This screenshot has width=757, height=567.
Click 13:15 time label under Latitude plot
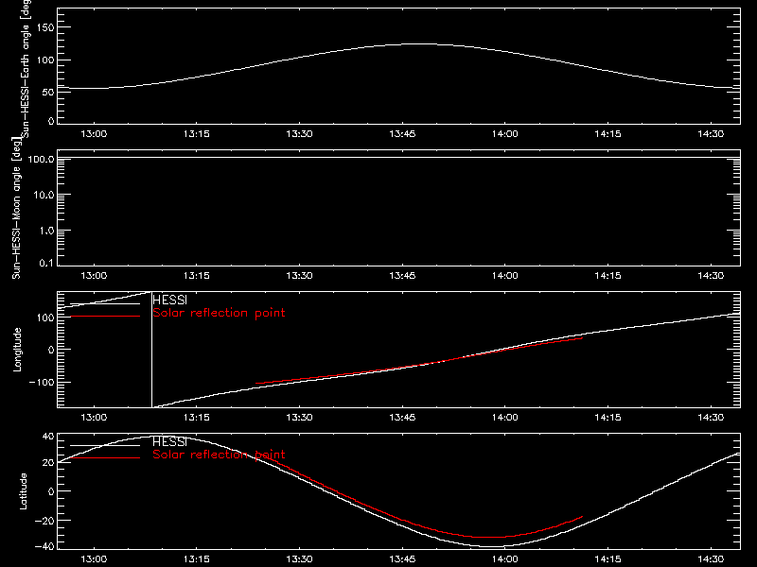pos(197,559)
